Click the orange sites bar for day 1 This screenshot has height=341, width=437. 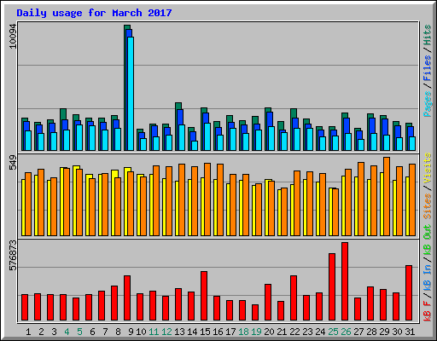[28, 204]
